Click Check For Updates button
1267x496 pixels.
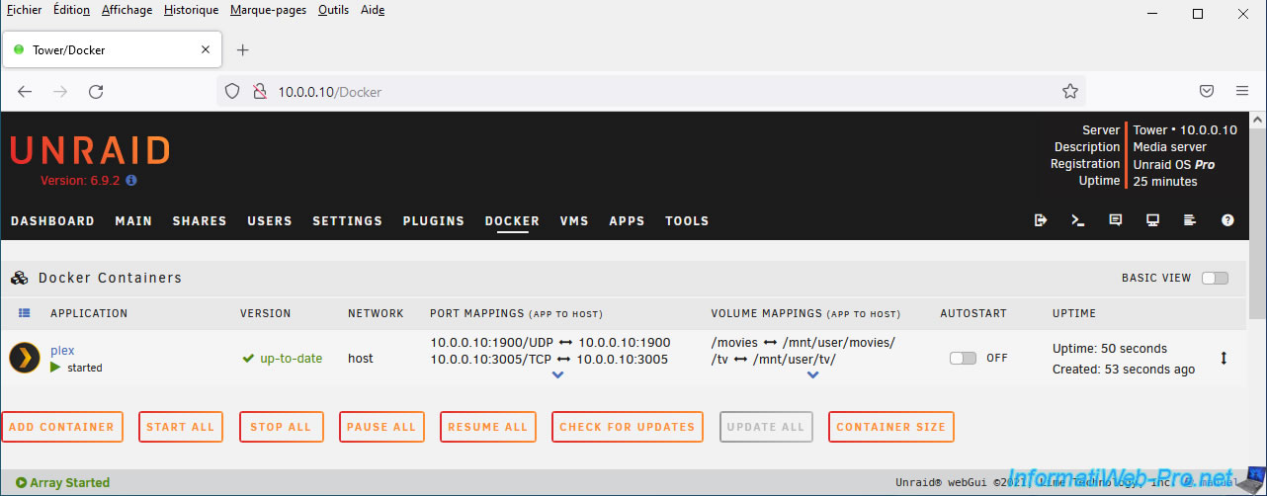click(627, 427)
